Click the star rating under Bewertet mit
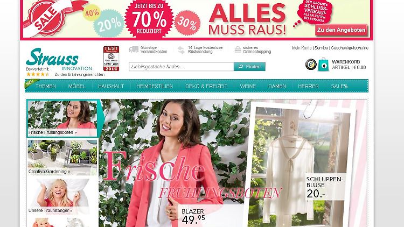The width and height of the screenshot is (404, 227). (38, 74)
